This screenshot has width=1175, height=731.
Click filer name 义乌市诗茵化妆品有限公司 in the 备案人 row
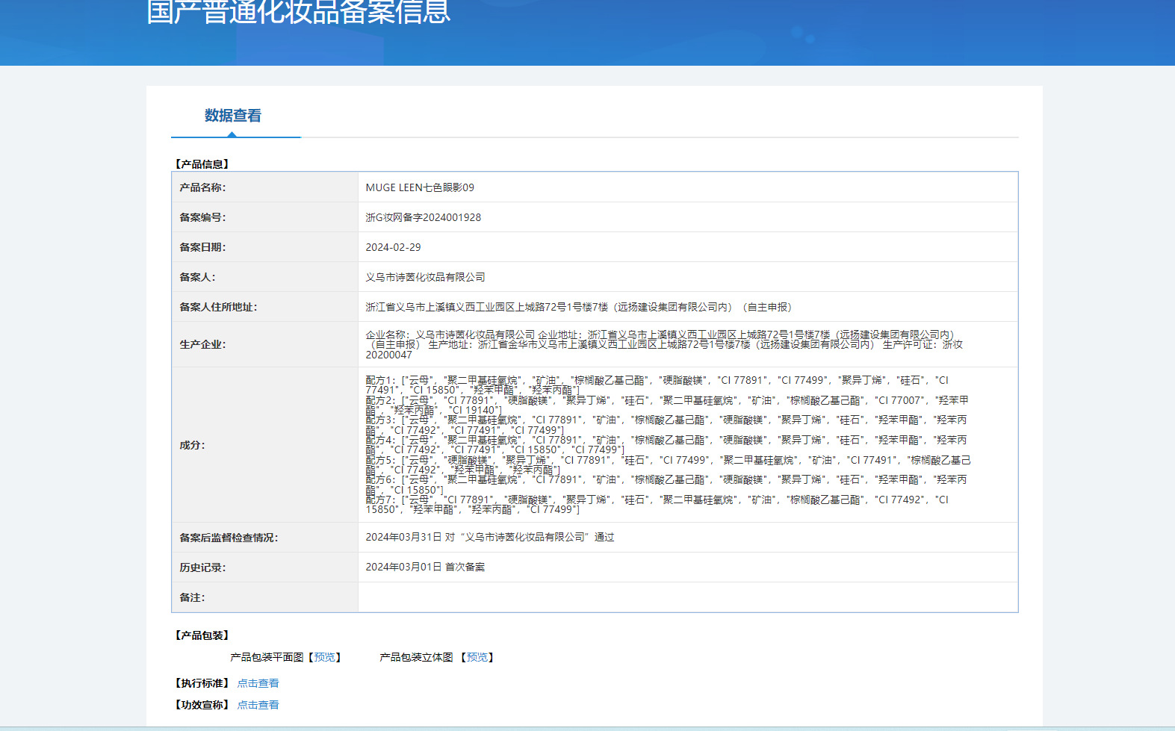coord(425,277)
